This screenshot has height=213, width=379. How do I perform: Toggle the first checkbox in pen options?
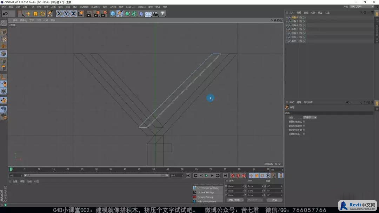304,122
